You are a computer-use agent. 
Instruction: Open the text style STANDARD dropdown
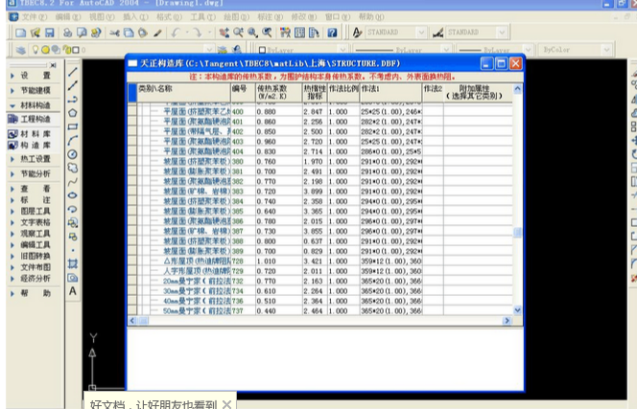[x=421, y=33]
